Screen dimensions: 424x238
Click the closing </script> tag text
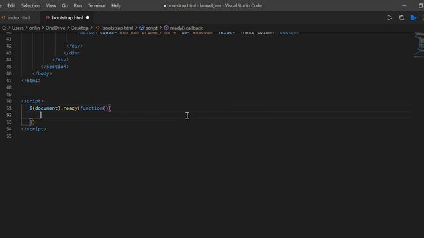pyautogui.click(x=34, y=129)
